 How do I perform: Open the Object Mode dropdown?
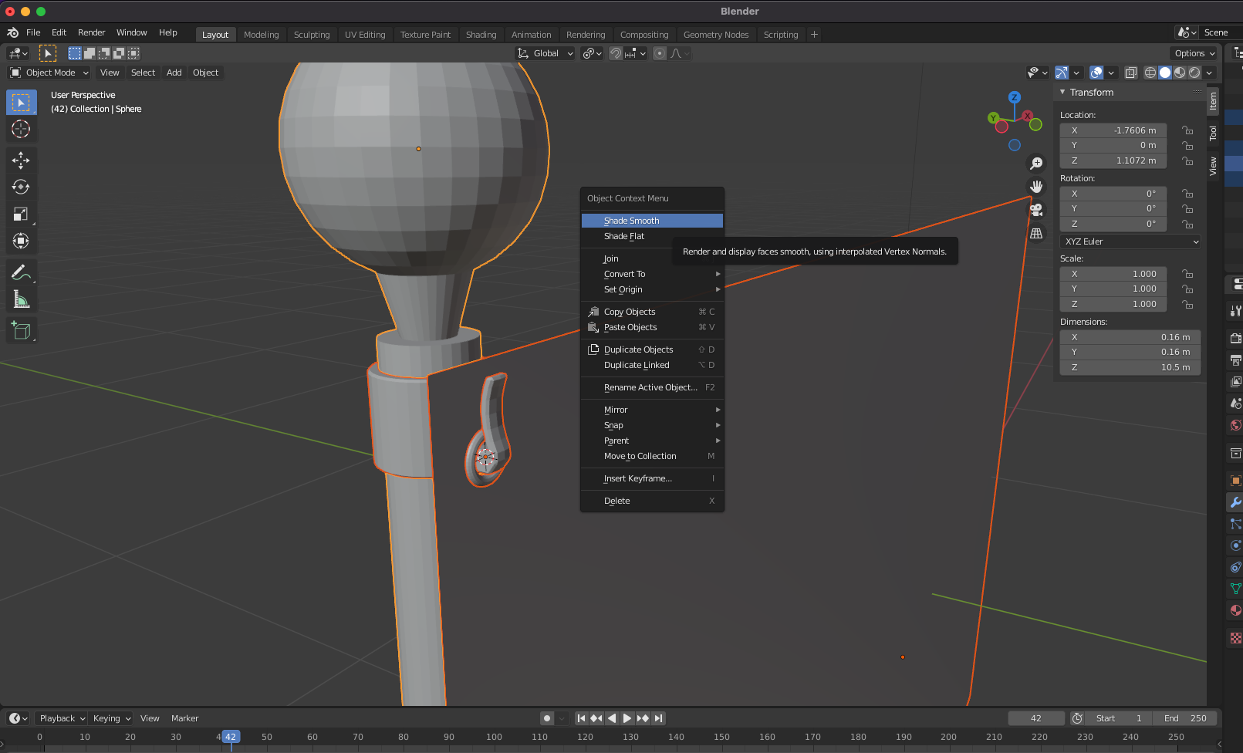tap(49, 73)
